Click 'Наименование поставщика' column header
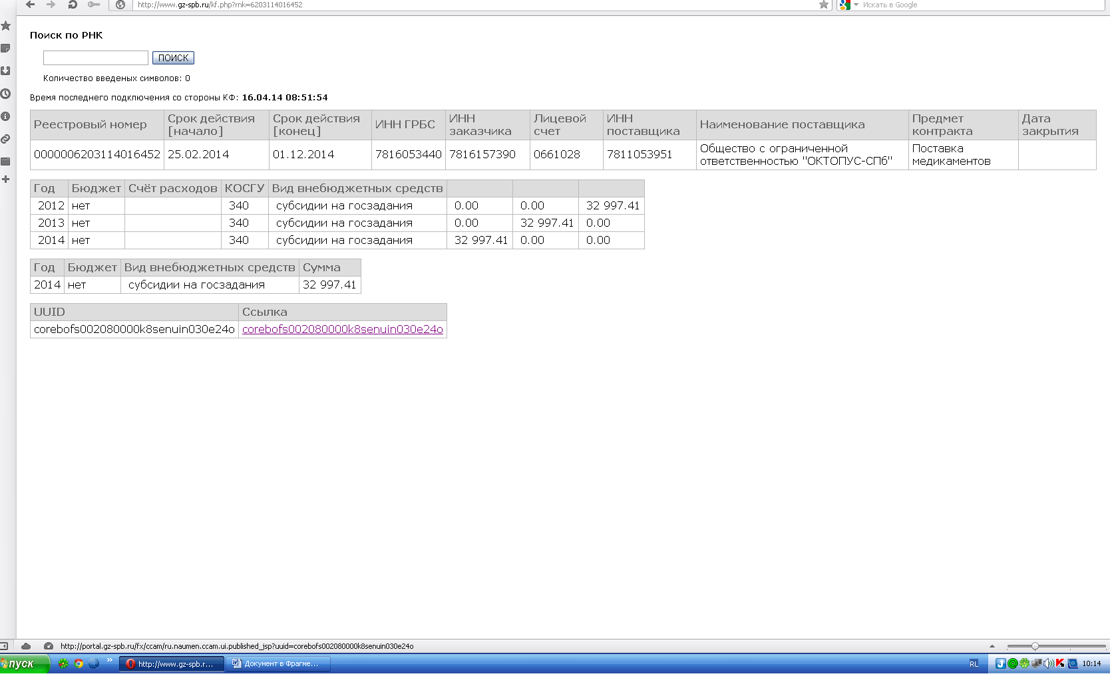 [x=803, y=125]
